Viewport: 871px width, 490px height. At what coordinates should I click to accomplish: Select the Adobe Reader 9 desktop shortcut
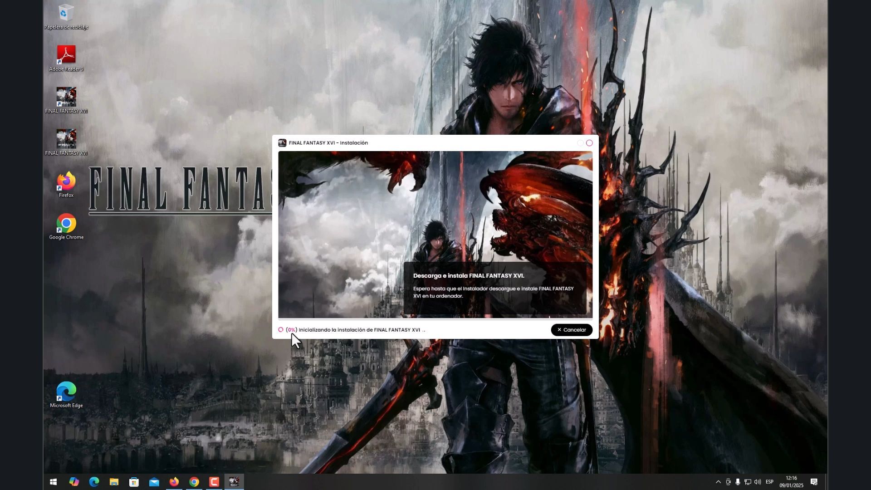(x=66, y=59)
